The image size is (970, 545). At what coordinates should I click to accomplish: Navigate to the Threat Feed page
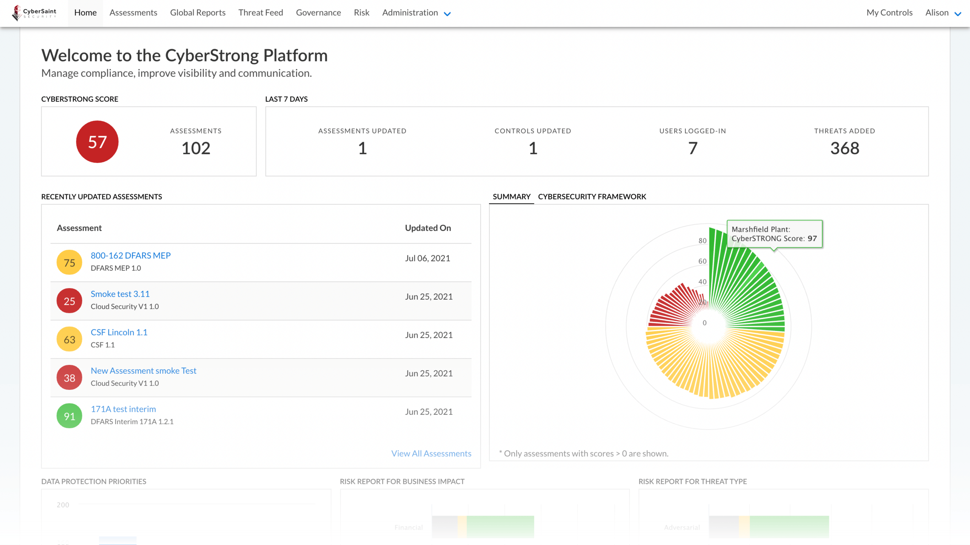click(x=261, y=12)
